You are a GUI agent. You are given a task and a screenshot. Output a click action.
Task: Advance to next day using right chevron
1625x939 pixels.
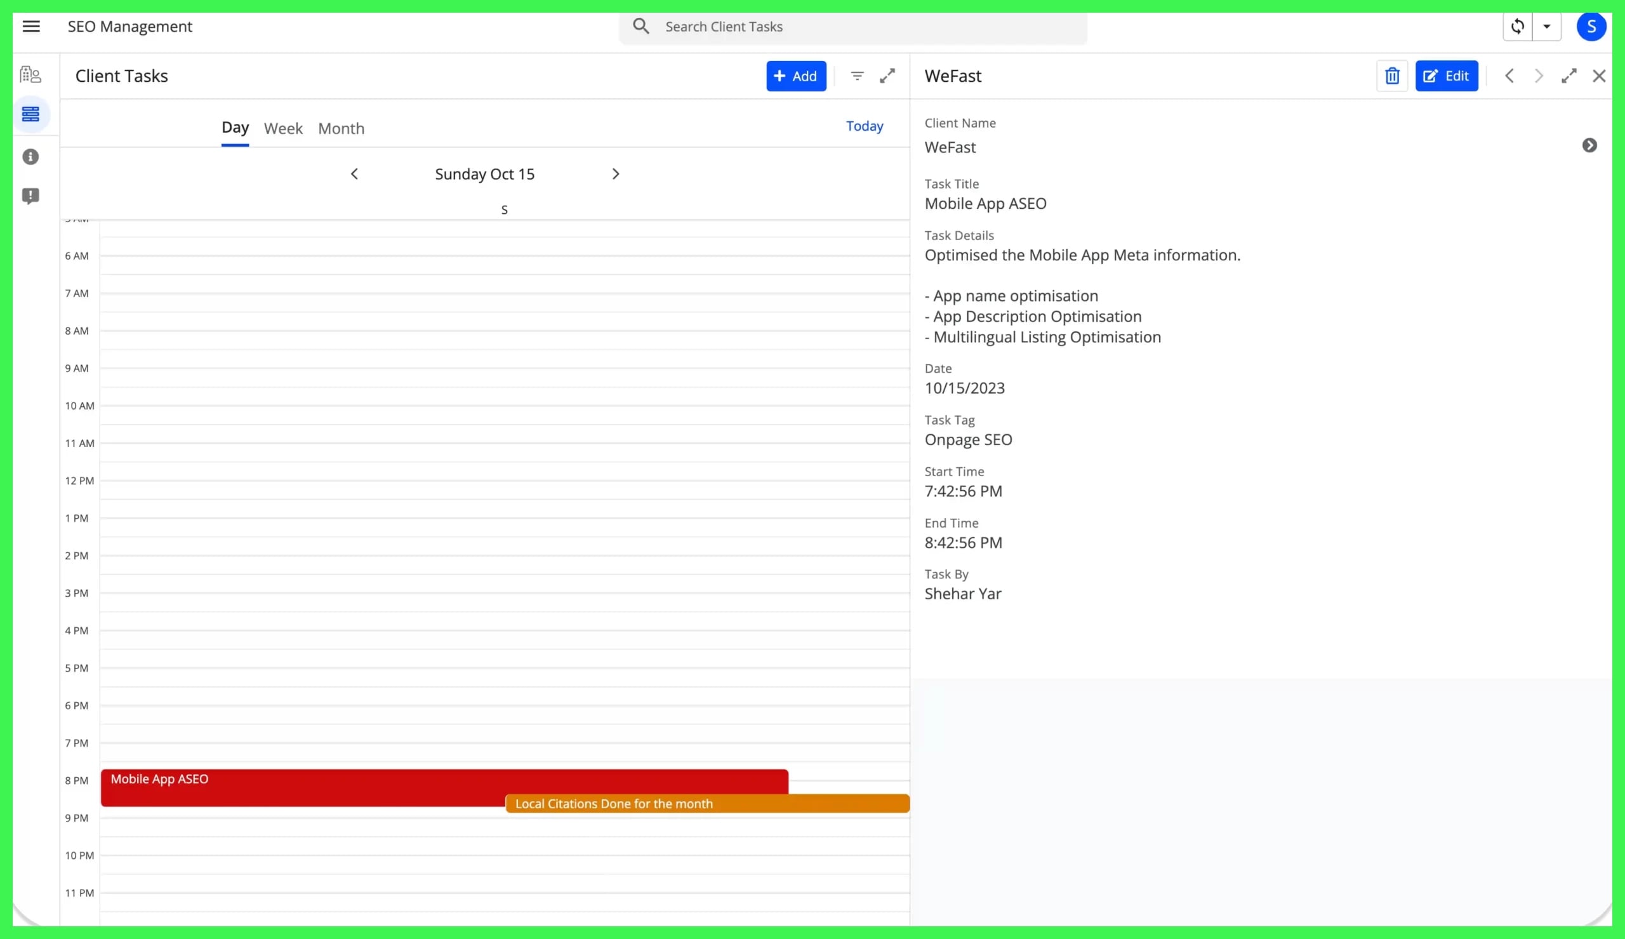click(x=616, y=173)
